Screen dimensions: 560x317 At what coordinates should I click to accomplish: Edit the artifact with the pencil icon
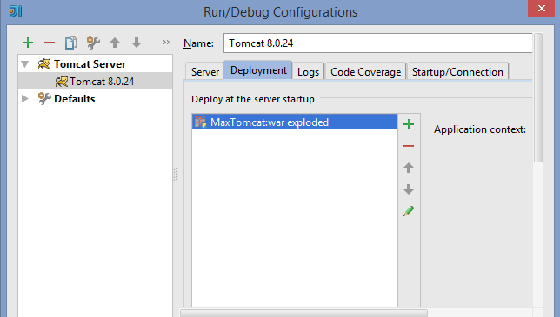click(x=409, y=211)
